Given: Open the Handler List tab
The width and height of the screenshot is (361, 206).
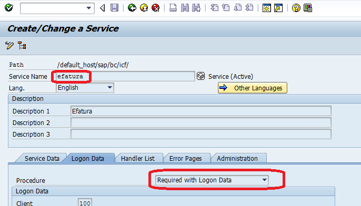Looking at the screenshot, I should pyautogui.click(x=138, y=158).
